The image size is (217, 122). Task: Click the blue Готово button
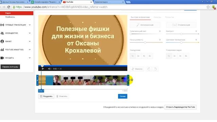click(x=123, y=96)
